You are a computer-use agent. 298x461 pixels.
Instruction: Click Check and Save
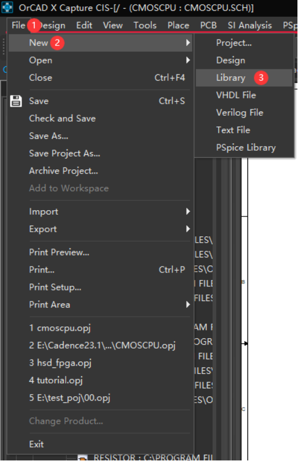pyautogui.click(x=62, y=119)
